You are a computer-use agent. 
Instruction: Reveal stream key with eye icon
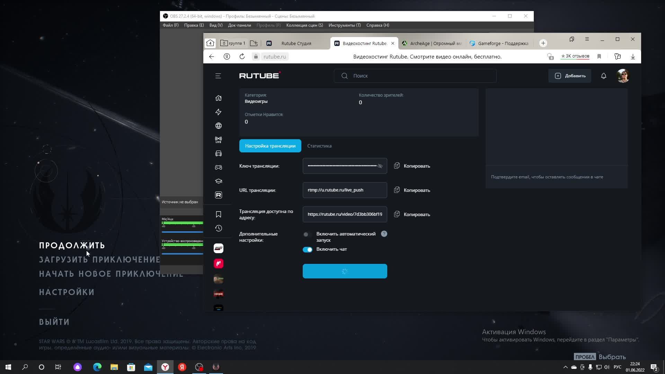[380, 166]
